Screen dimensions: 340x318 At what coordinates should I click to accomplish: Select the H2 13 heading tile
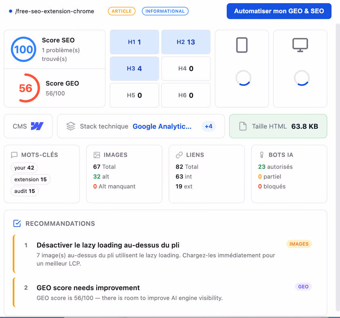pos(186,42)
